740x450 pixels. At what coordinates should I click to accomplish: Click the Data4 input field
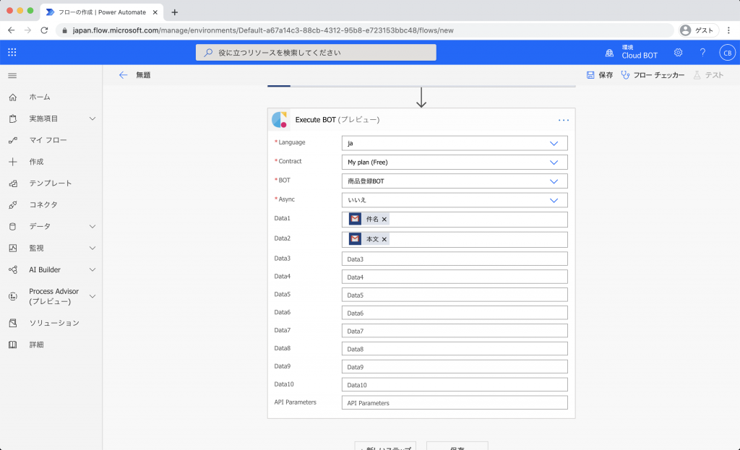[455, 277]
